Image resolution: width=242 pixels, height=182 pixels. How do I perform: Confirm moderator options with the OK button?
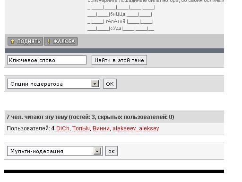(x=110, y=84)
